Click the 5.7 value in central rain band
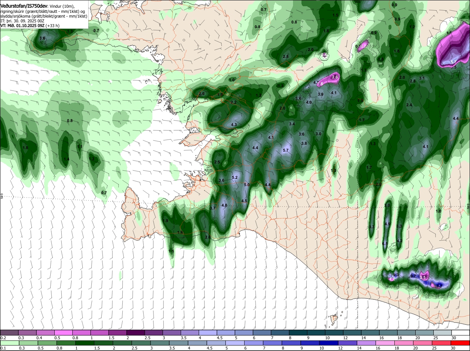The image size is (470, 351). (x=286, y=150)
